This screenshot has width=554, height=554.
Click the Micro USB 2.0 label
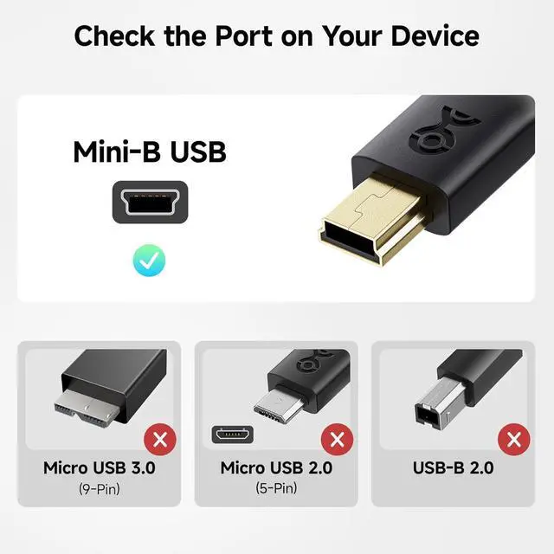click(276, 467)
